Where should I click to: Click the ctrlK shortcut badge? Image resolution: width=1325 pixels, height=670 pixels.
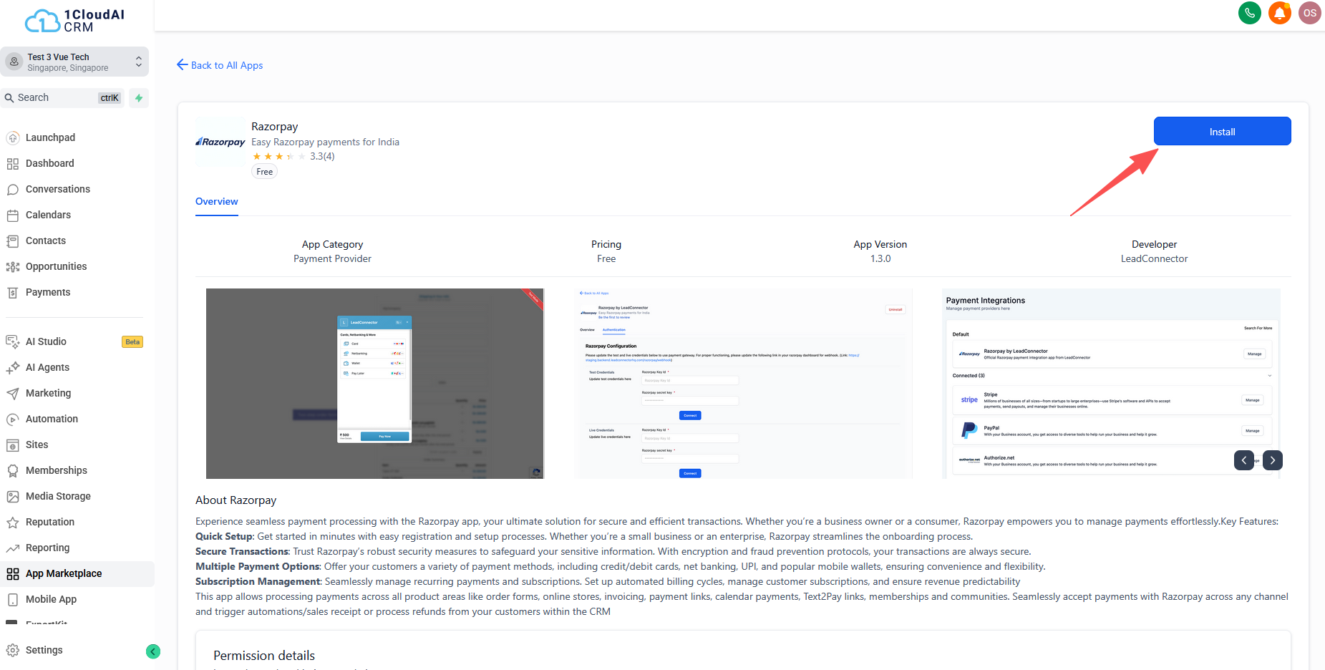110,98
